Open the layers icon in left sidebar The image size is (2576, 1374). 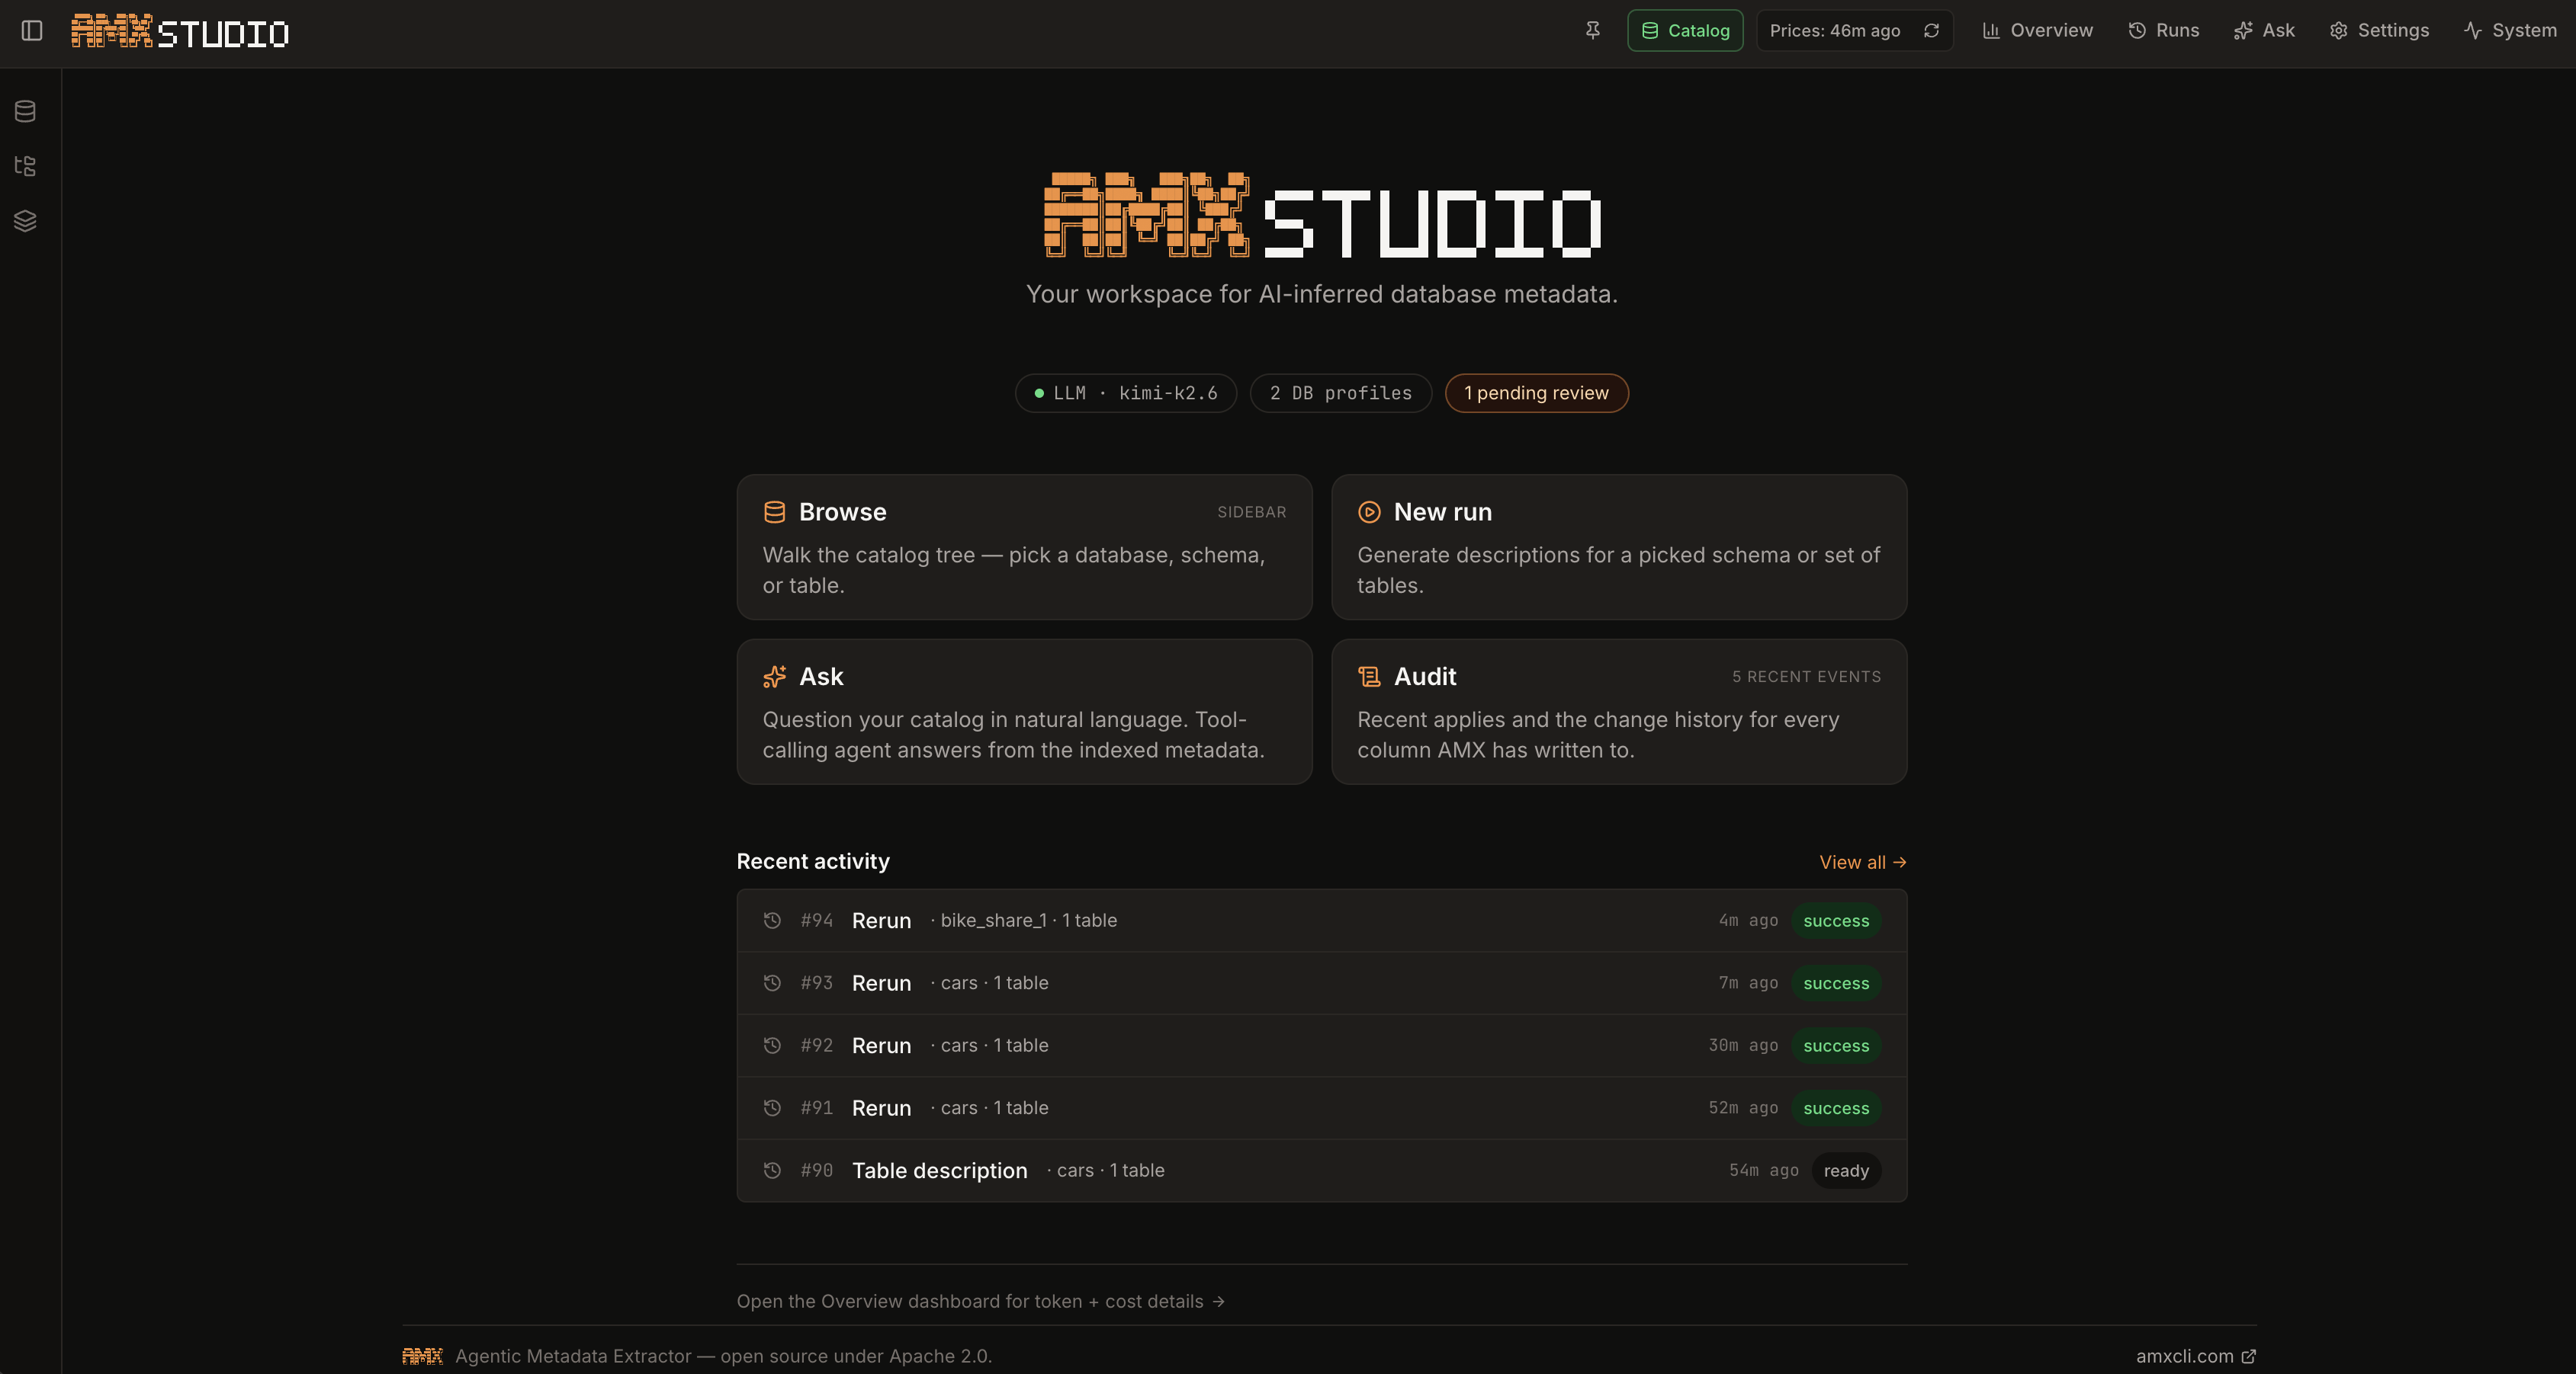[26, 221]
